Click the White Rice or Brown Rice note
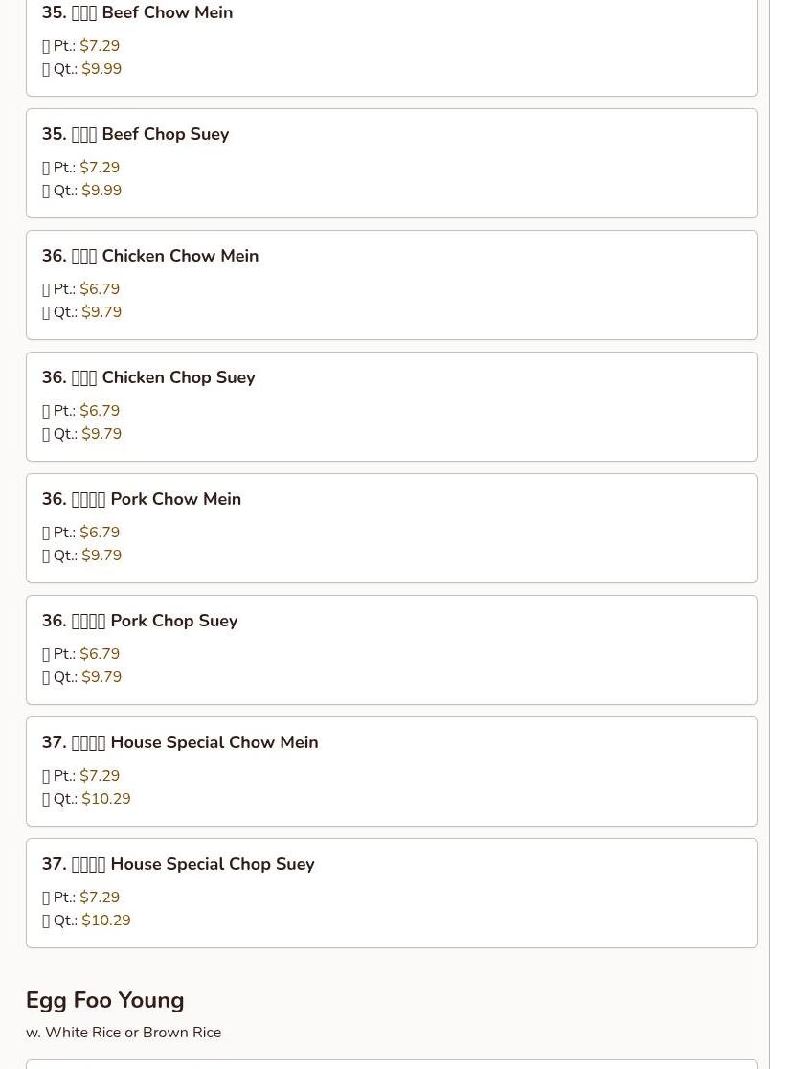789x1069 pixels. pyautogui.click(x=124, y=1033)
